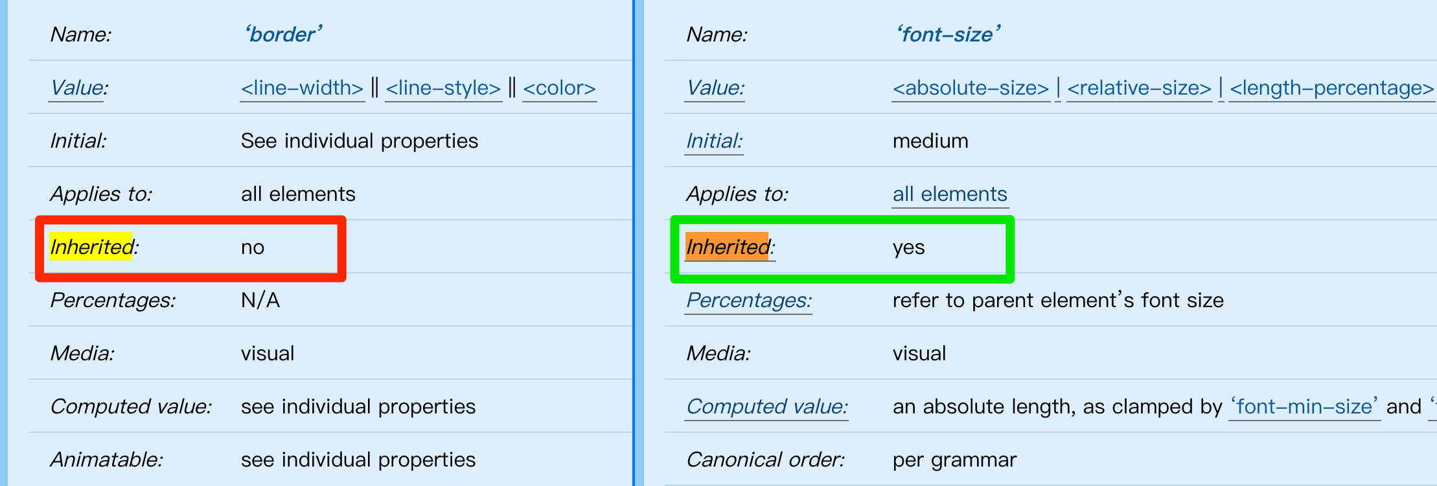The image size is (1437, 486).
Task: Open the Computed value label link
Action: tap(766, 406)
